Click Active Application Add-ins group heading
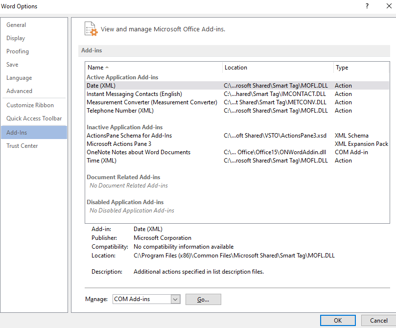 coord(122,77)
